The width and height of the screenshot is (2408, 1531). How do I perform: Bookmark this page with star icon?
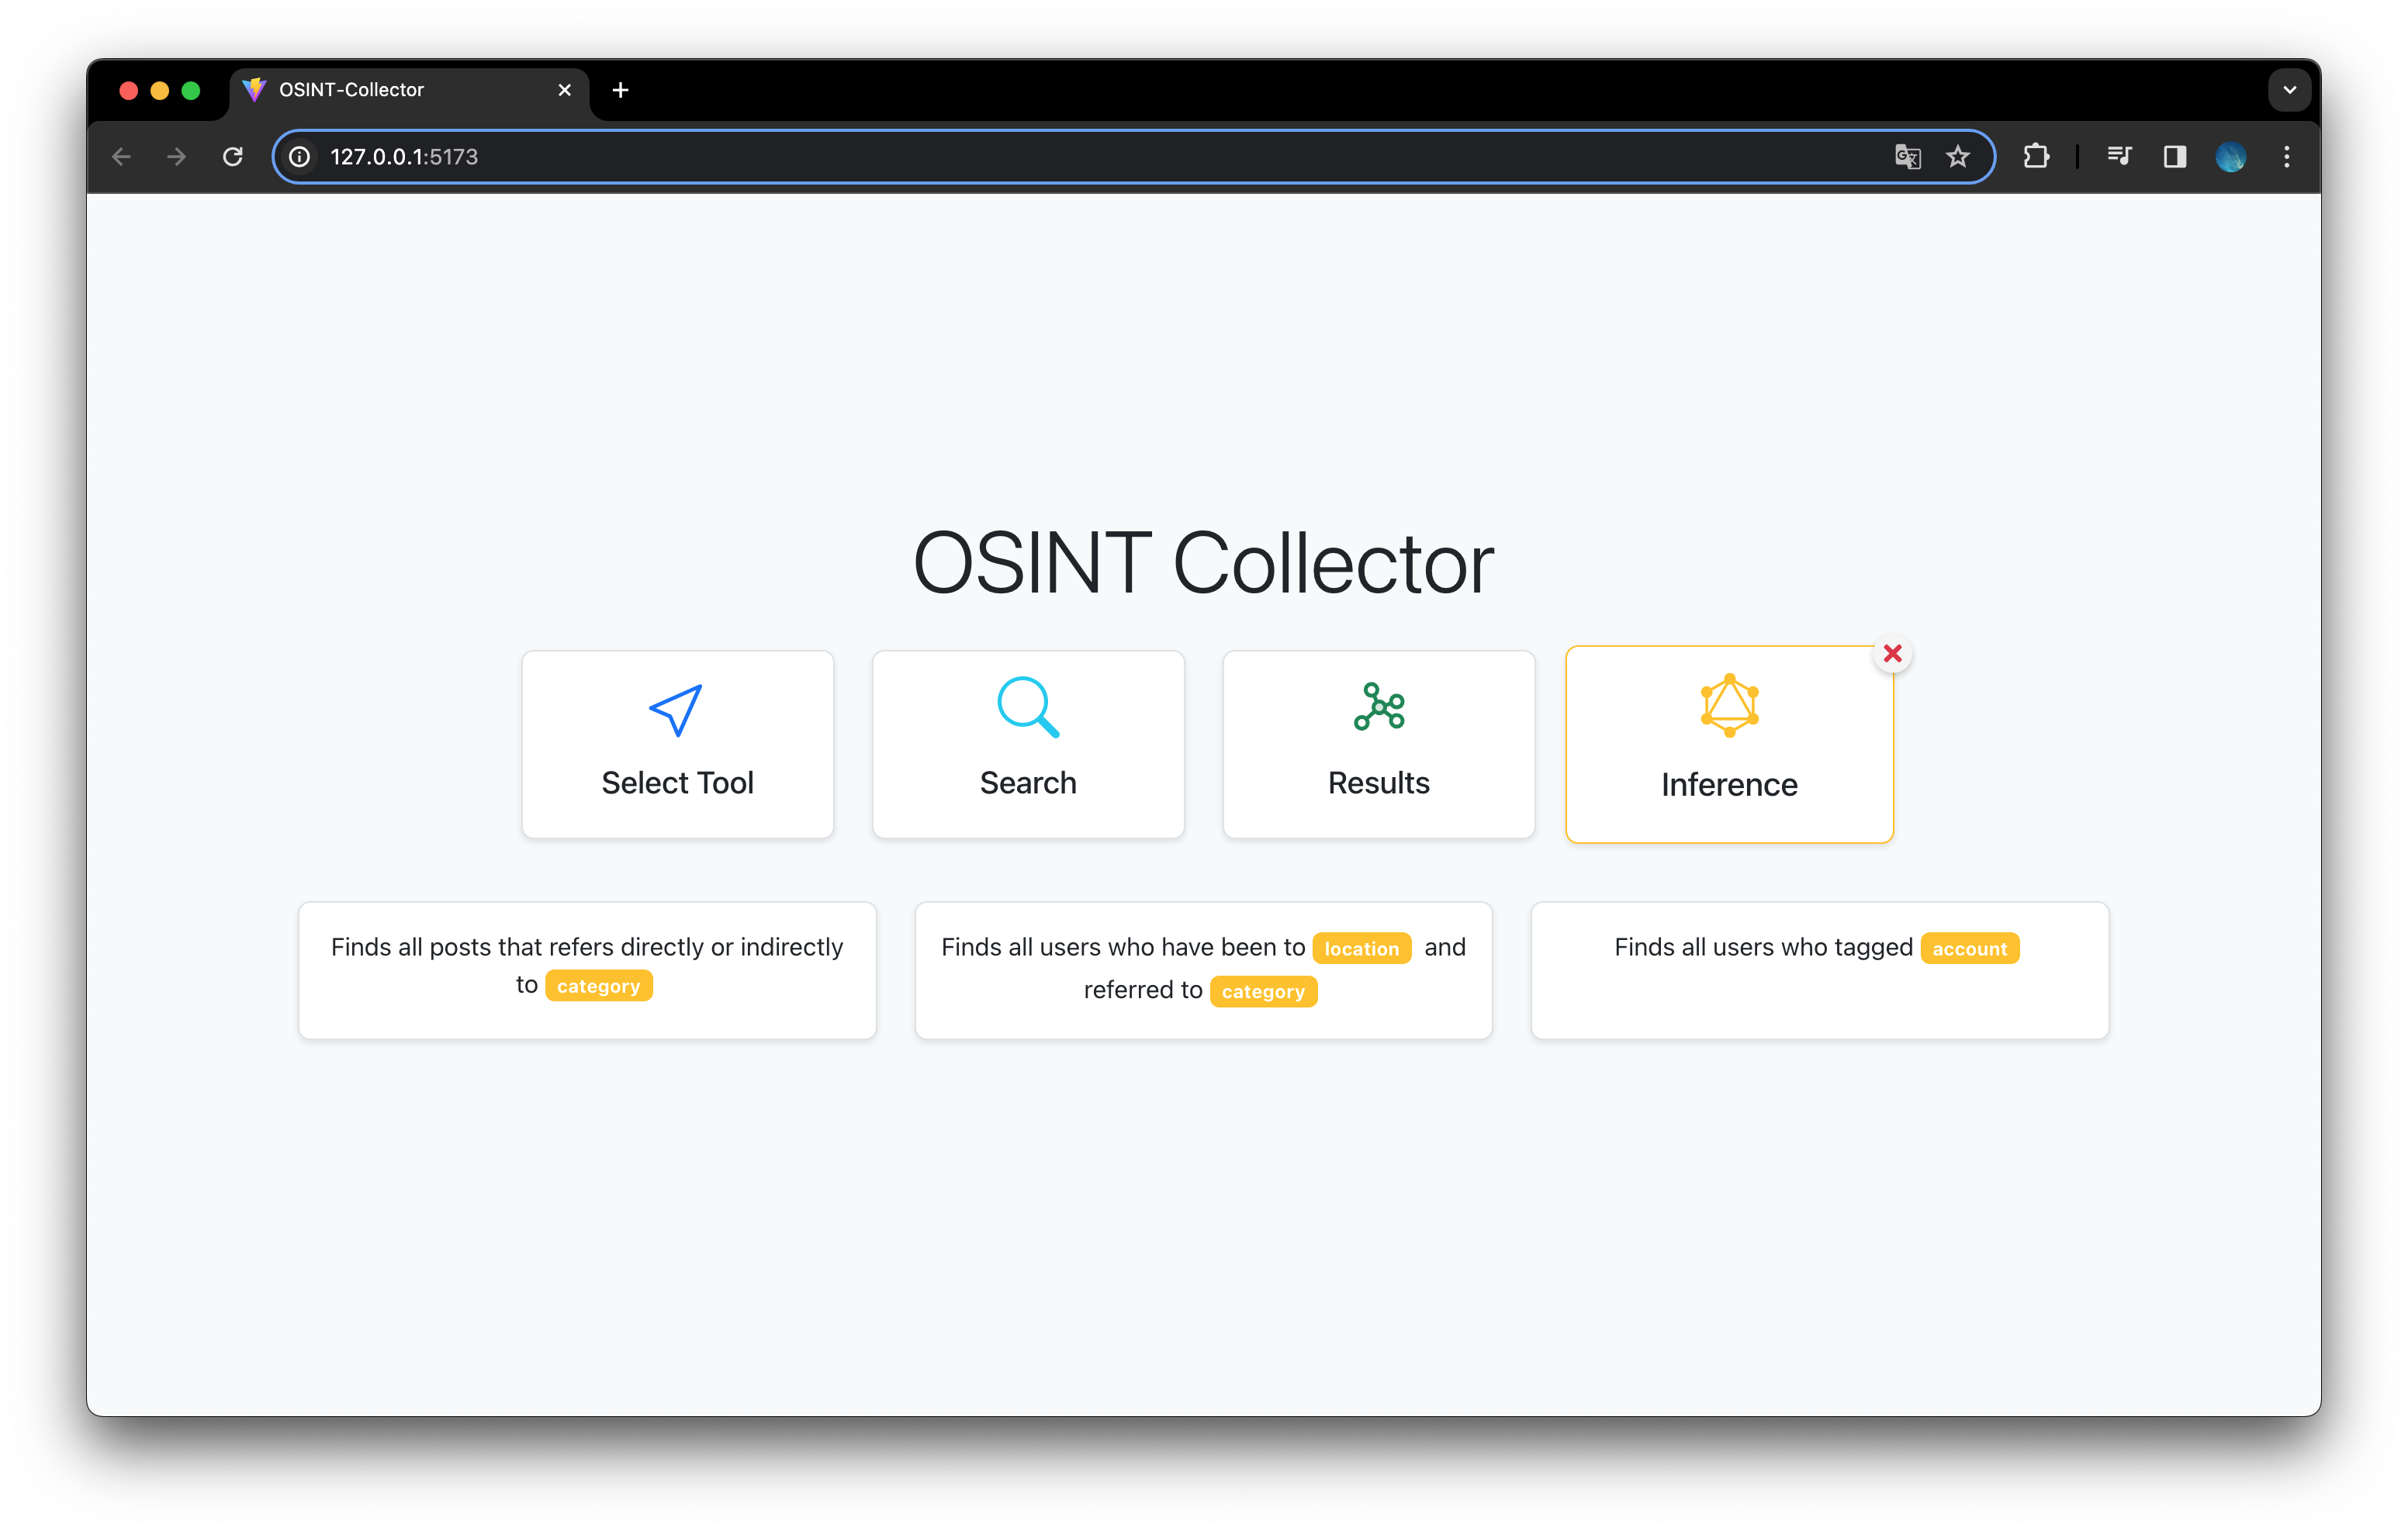1957,157
